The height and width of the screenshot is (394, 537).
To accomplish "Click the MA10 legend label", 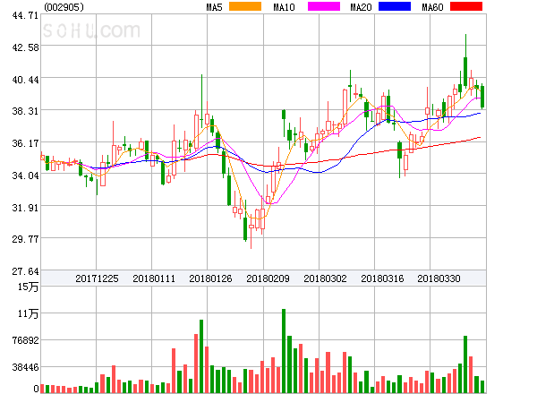I will click(x=284, y=7).
